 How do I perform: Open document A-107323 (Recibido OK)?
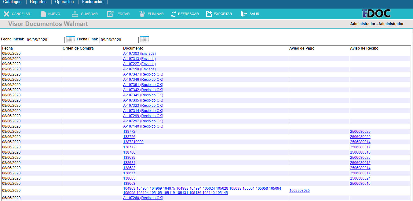(x=143, y=106)
